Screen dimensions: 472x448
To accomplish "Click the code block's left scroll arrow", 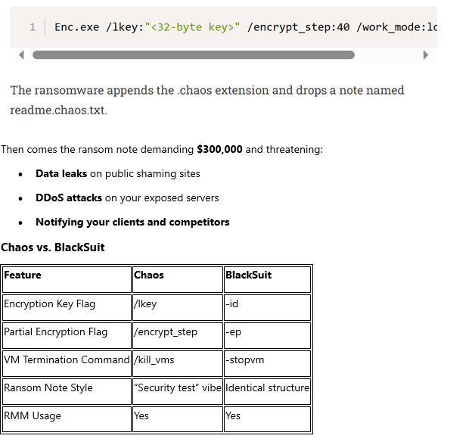I will [21, 55].
